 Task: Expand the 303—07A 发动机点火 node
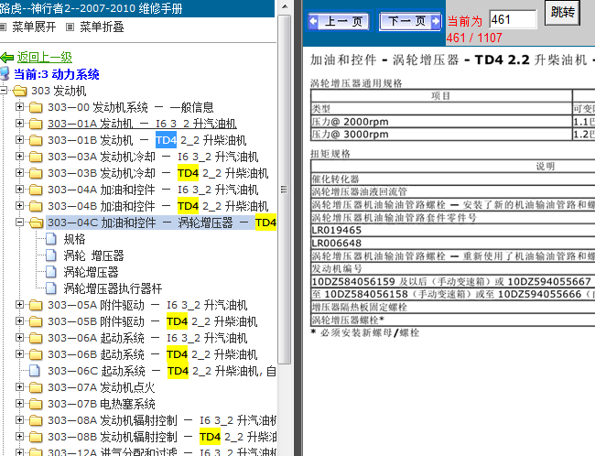click(19, 386)
